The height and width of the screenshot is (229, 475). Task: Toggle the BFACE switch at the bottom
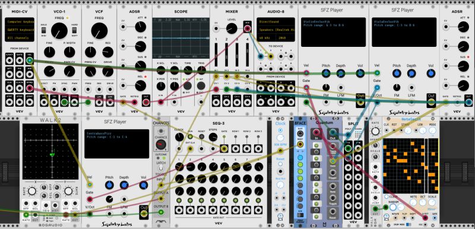300,216
